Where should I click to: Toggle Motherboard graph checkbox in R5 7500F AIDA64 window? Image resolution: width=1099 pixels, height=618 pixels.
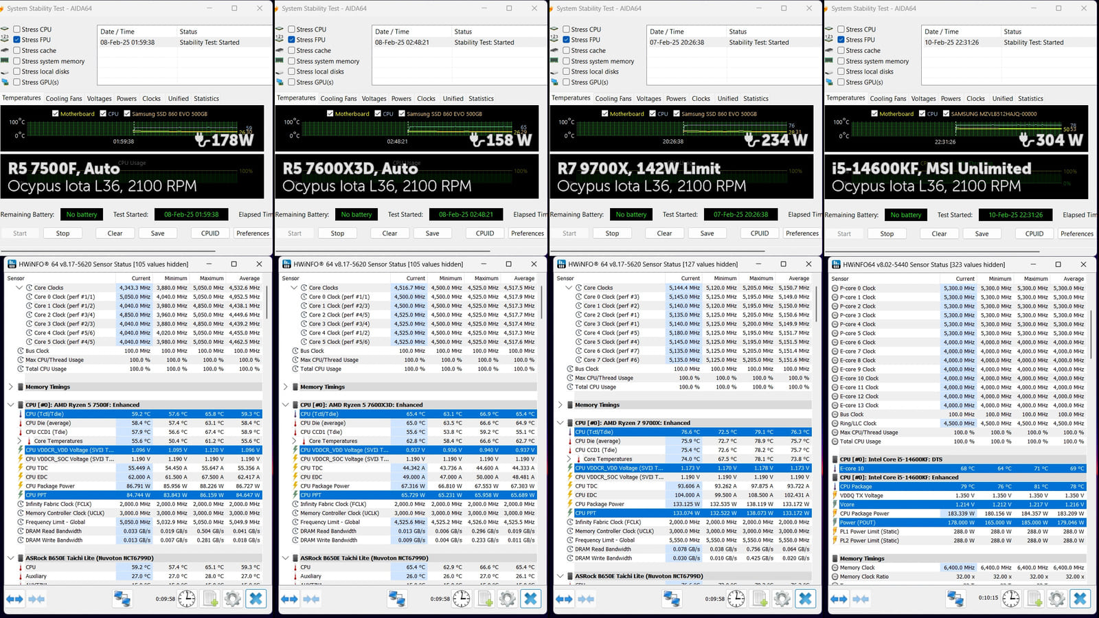coord(56,114)
